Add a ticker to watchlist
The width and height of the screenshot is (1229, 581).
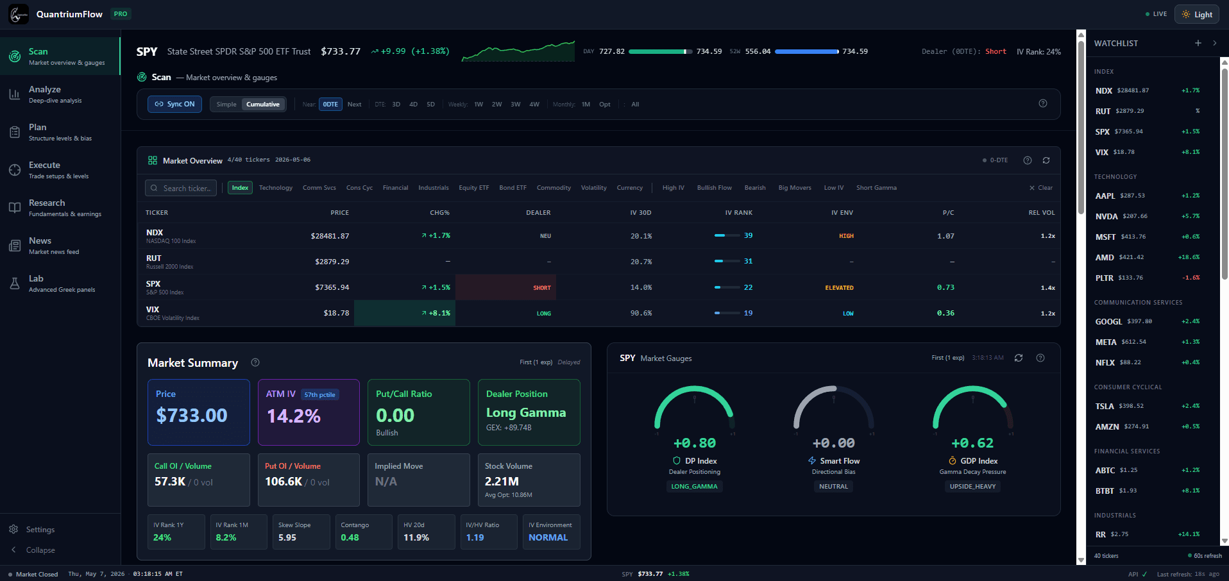pyautogui.click(x=1198, y=43)
